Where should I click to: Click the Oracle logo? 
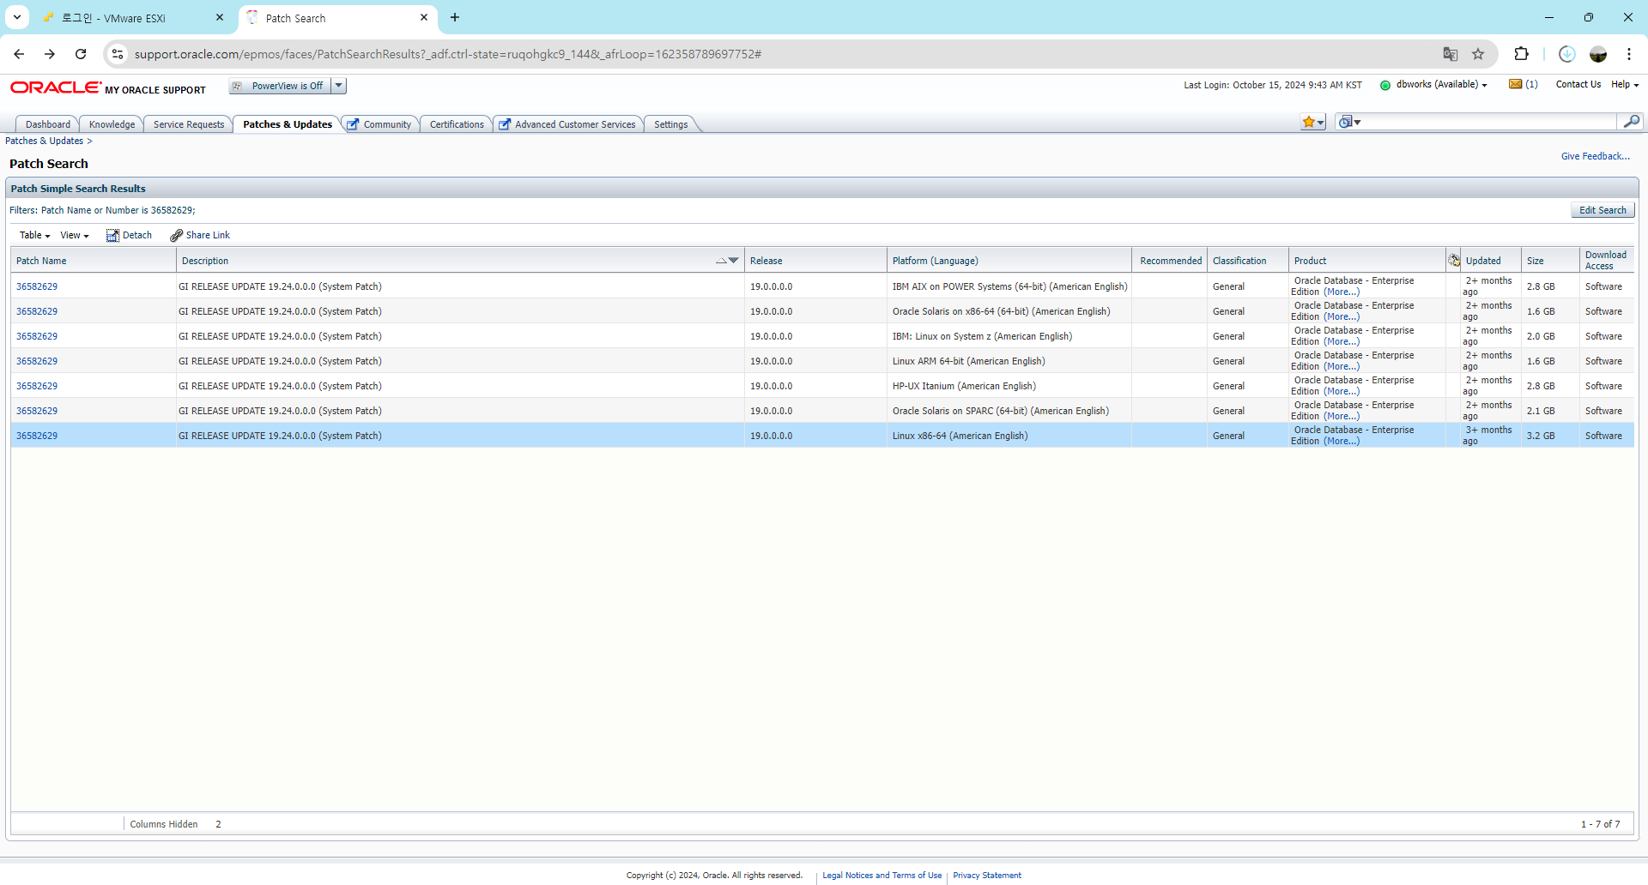click(56, 87)
